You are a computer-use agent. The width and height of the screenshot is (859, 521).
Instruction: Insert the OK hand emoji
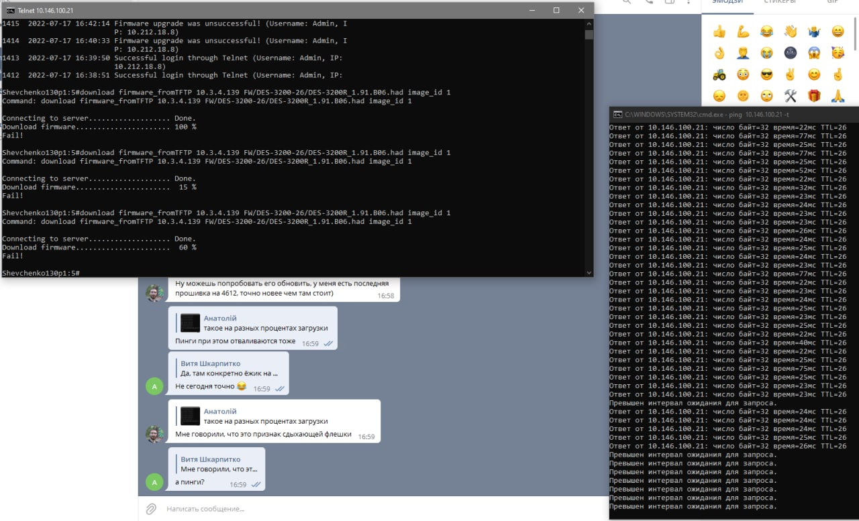[x=719, y=53]
